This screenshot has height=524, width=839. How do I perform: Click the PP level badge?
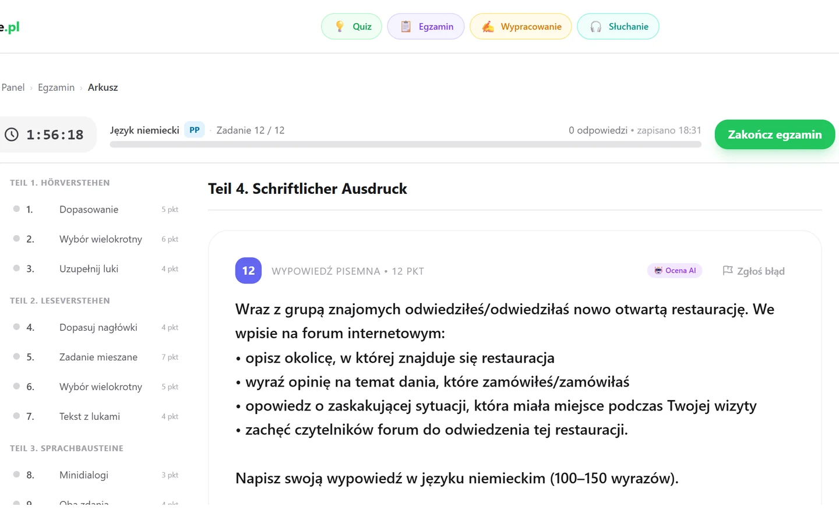pos(195,130)
